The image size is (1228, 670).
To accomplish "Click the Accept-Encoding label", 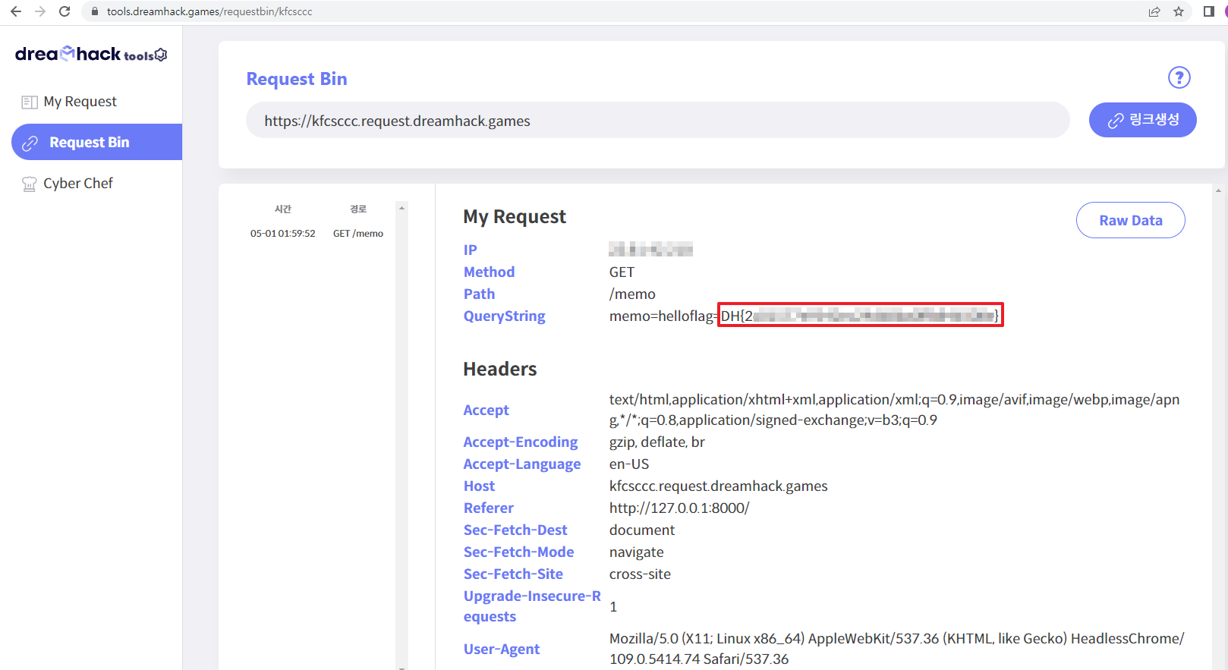I will (x=521, y=442).
